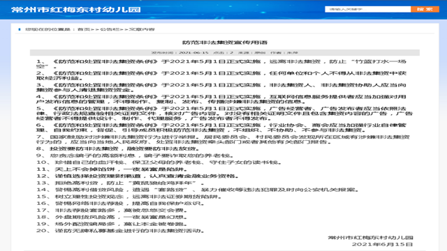This screenshot has width=447, height=251.
Task: Click slogan item 20 about 无牌私募基金
Action: point(120,231)
